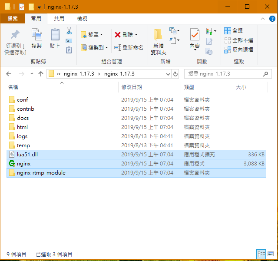Switch to details view in status bar
This screenshot has height=261, width=278.
pos(261,254)
